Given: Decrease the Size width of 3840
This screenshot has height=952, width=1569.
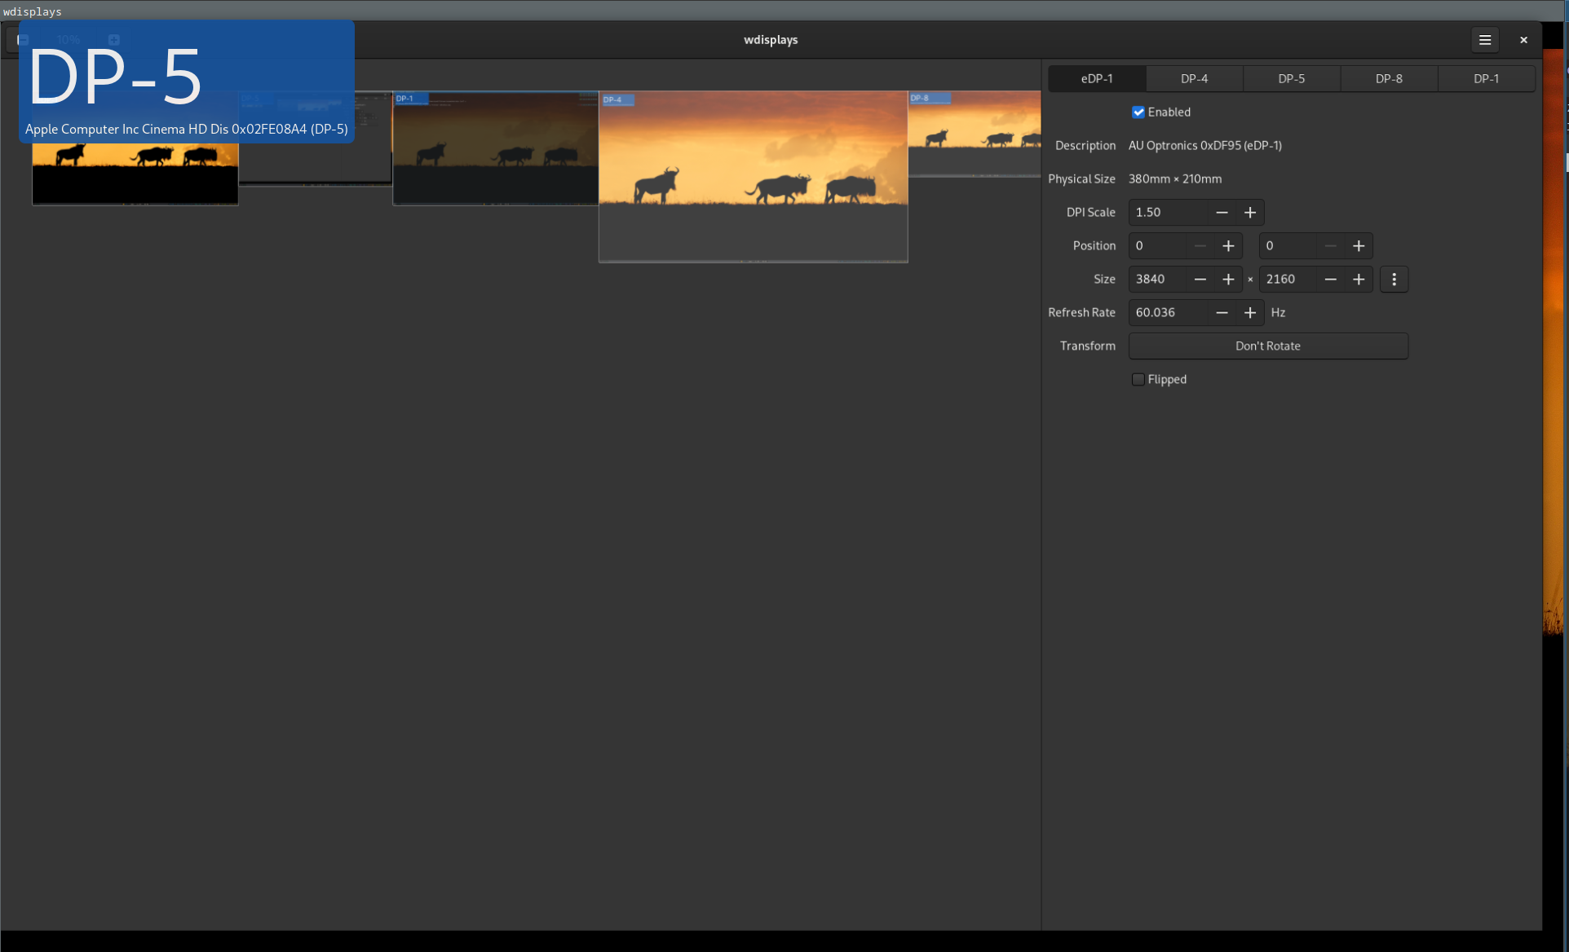Looking at the screenshot, I should [1200, 280].
